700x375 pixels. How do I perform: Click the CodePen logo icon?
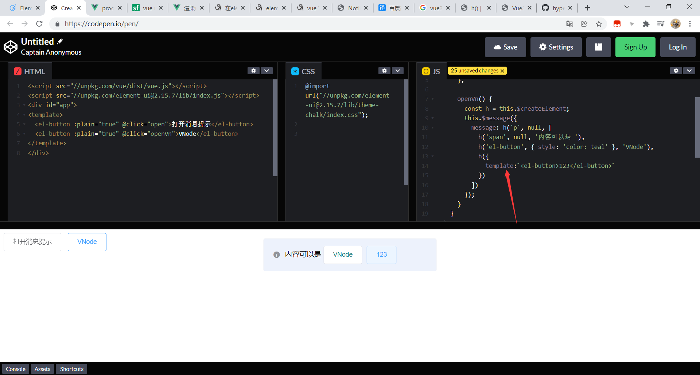click(x=11, y=47)
